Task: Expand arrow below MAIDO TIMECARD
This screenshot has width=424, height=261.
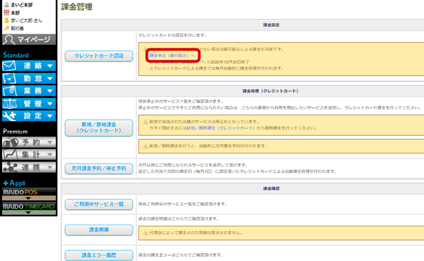Action: [x=28, y=213]
